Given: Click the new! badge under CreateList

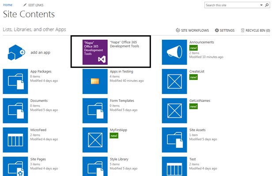Looking at the screenshot, I should click(193, 77).
